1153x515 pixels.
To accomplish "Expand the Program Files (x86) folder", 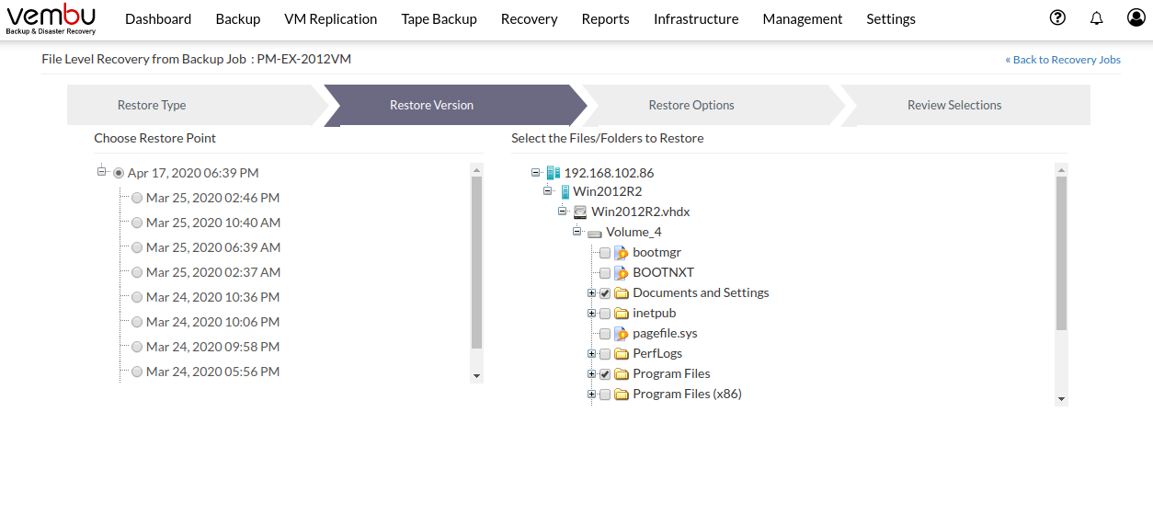I will pos(591,394).
